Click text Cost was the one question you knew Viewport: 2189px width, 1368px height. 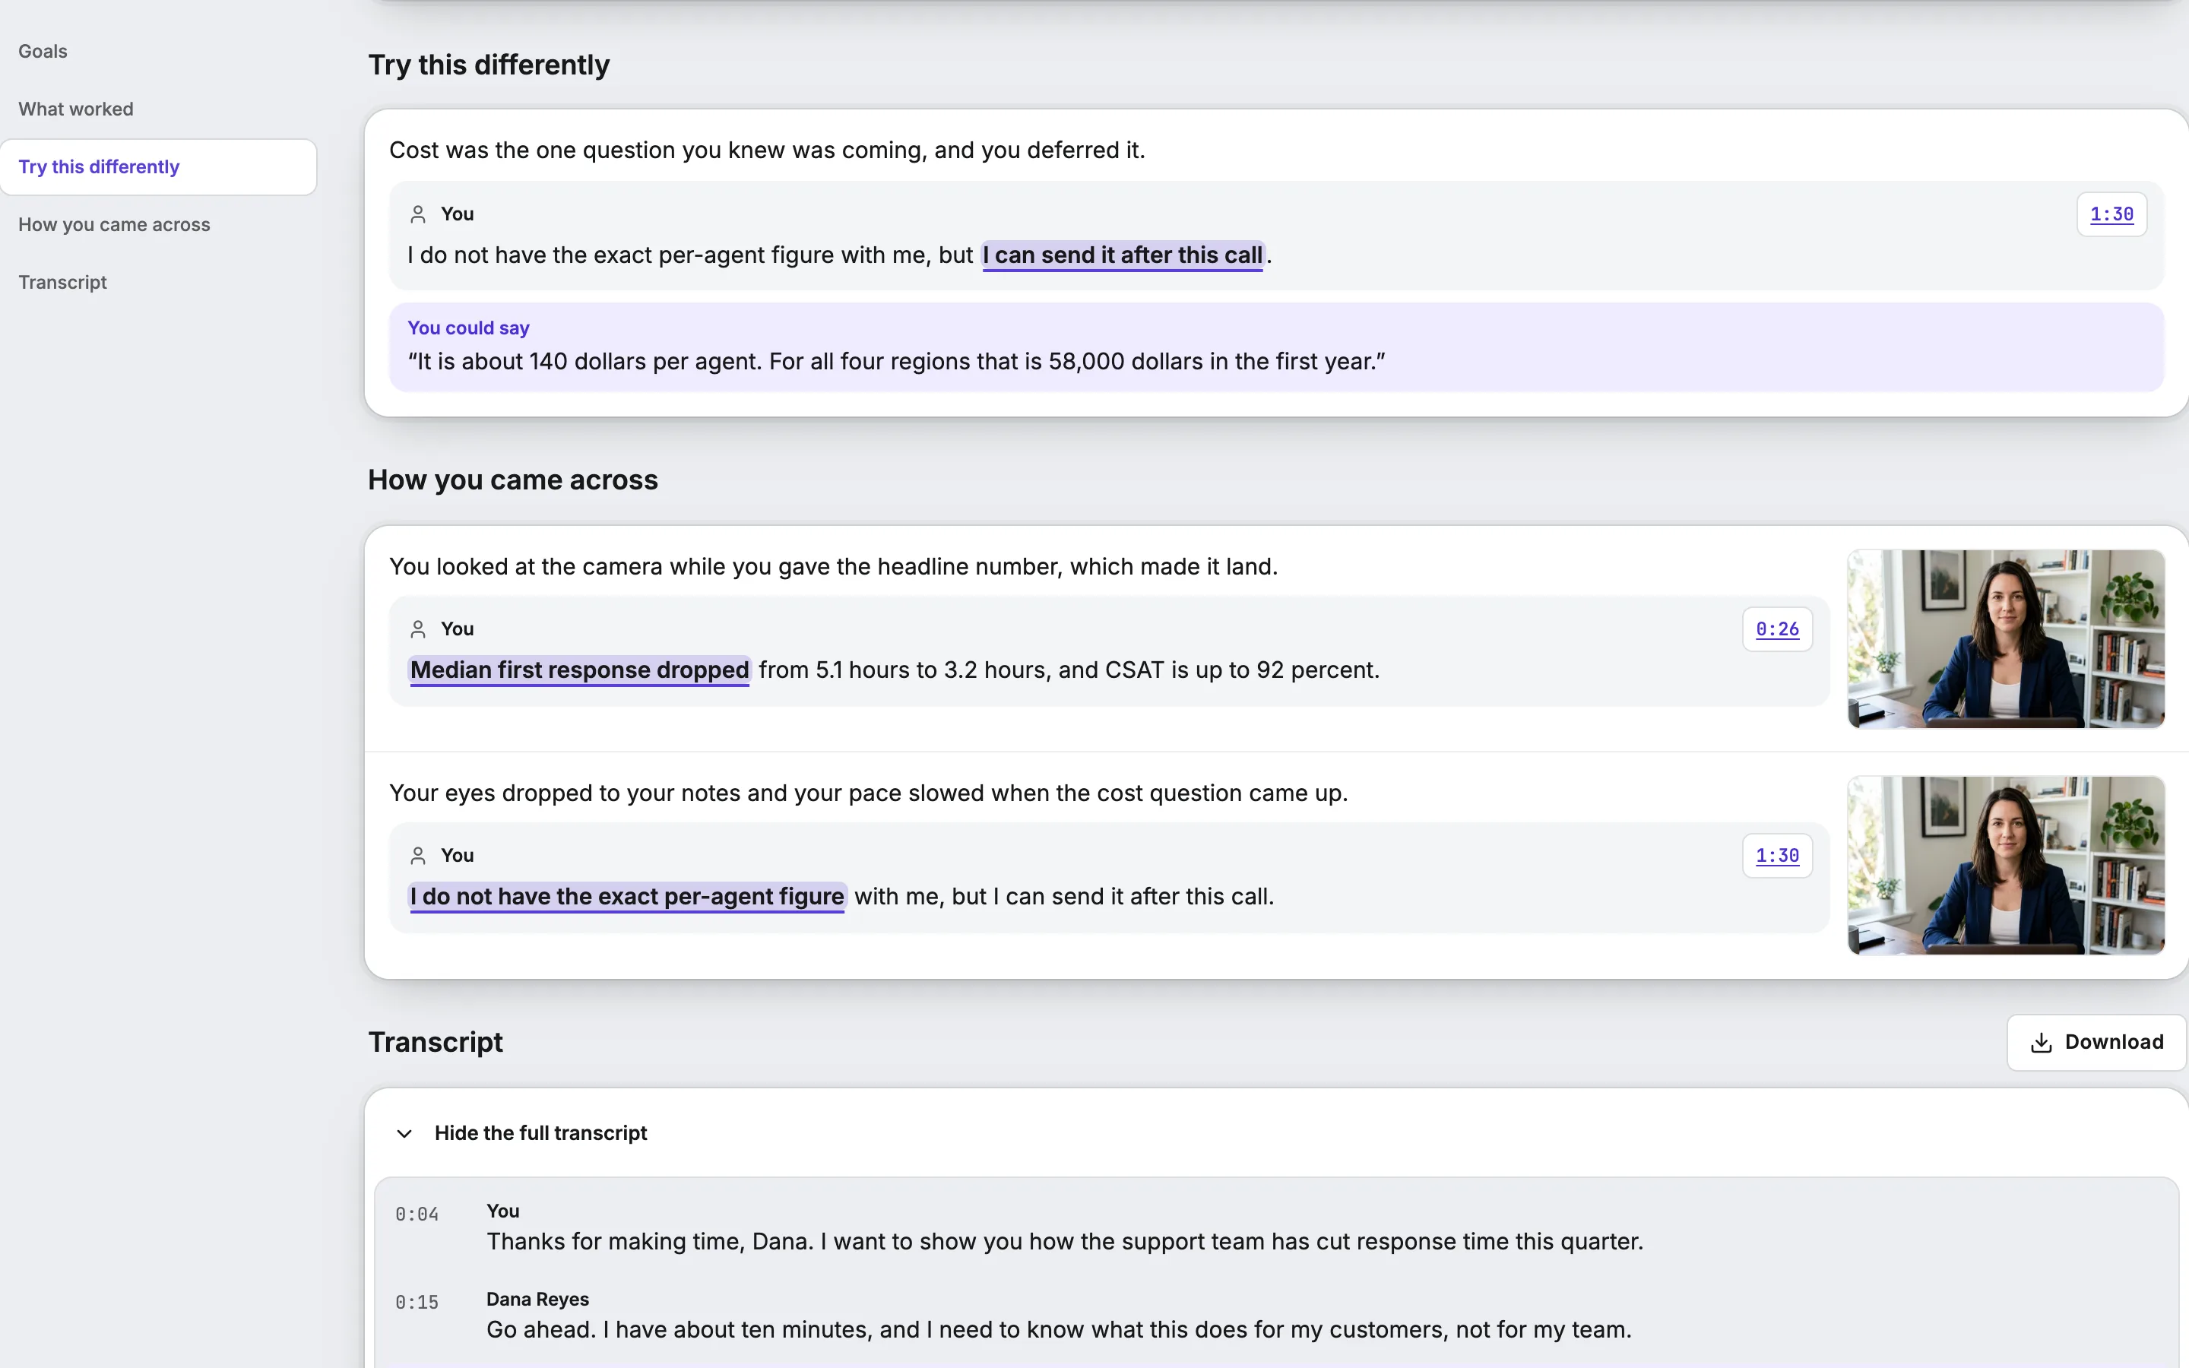pos(767,150)
